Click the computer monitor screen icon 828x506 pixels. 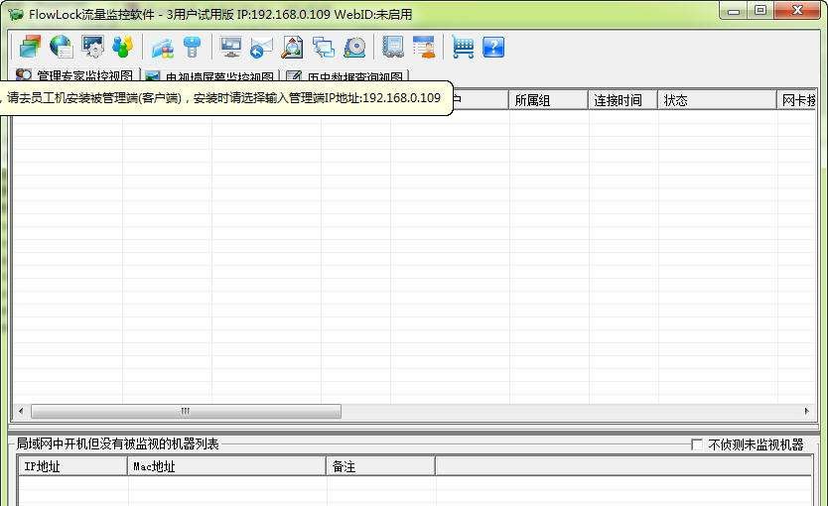tap(230, 47)
